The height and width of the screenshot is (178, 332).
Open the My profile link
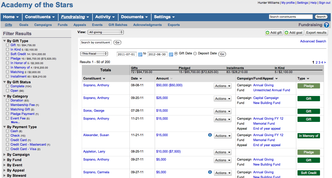point(288,3)
